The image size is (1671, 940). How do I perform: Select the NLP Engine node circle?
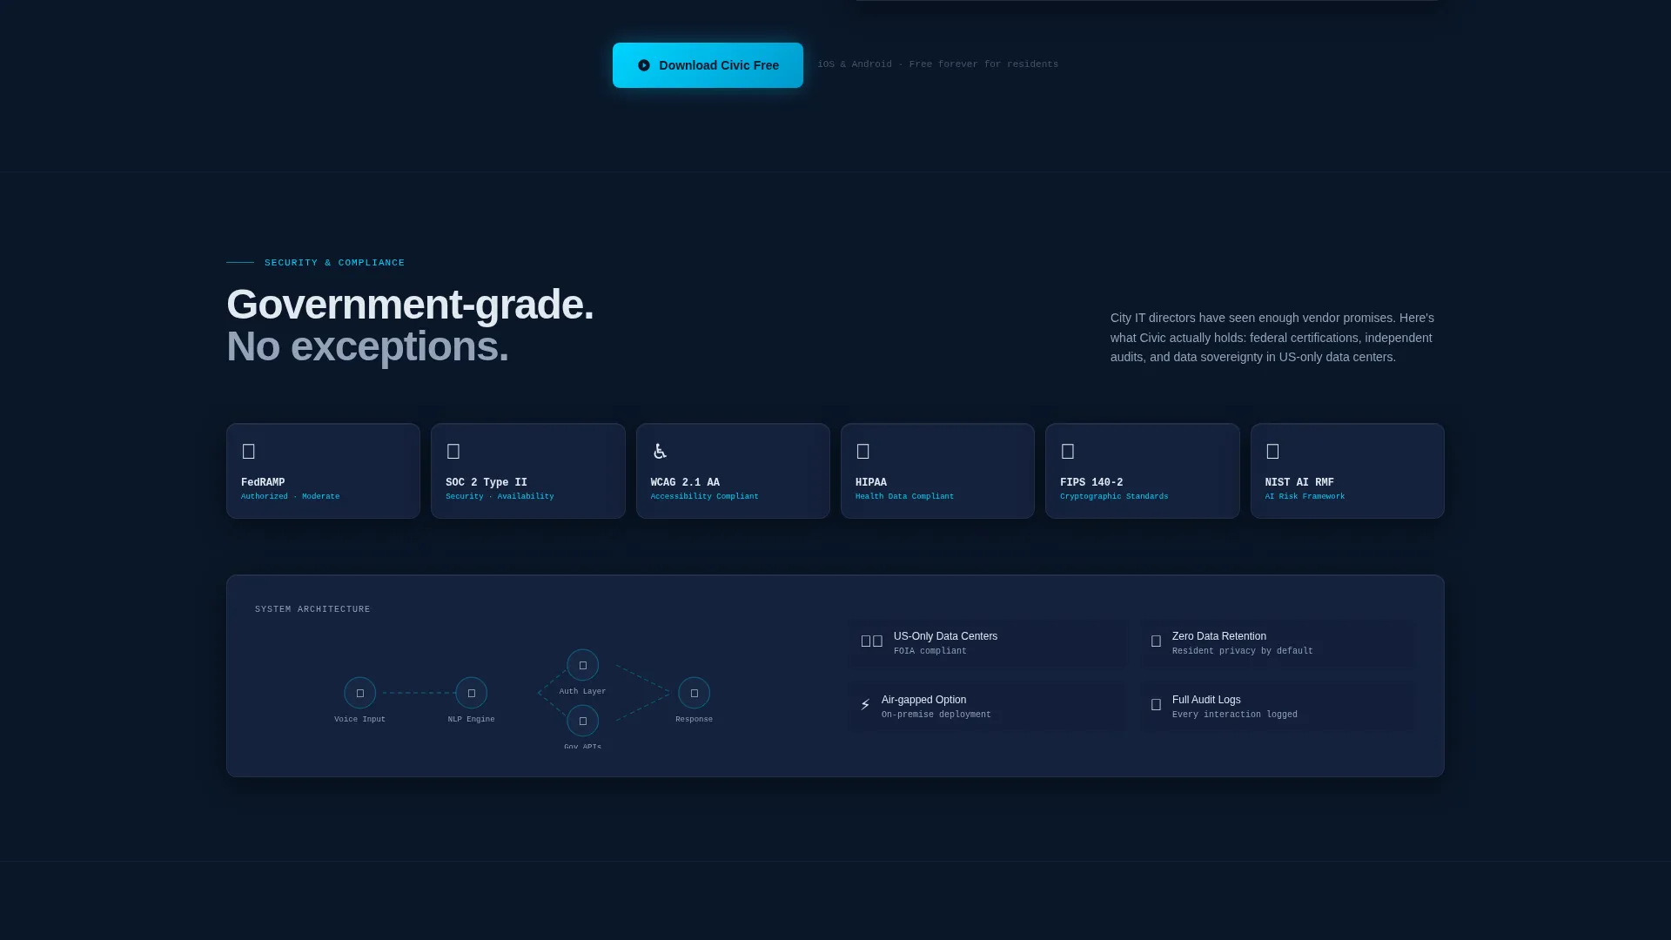(x=472, y=693)
